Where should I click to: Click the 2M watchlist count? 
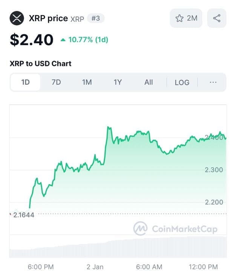[x=192, y=18]
